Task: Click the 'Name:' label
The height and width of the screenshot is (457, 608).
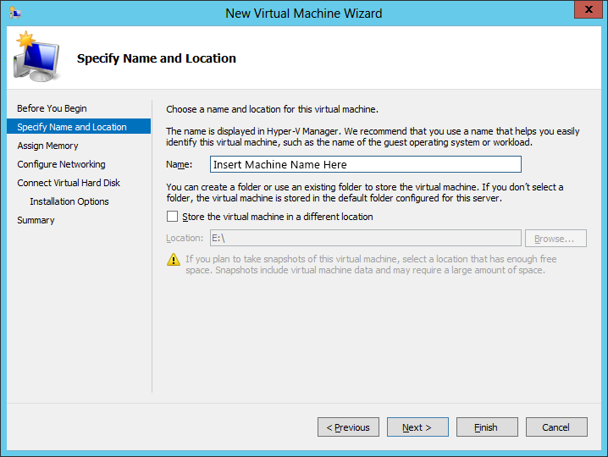Action: [x=180, y=164]
